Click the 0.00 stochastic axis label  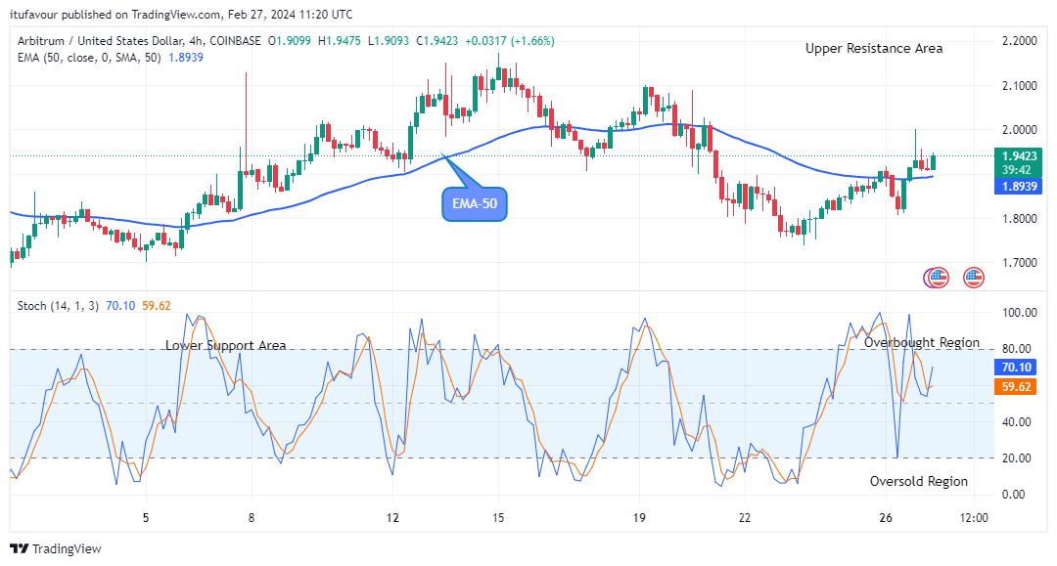coord(1014,495)
